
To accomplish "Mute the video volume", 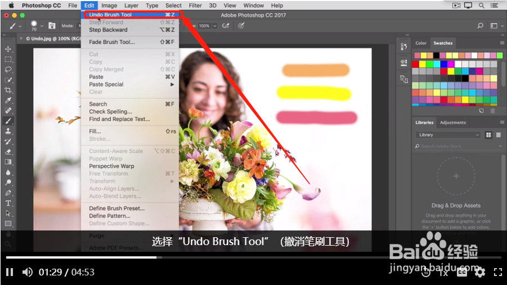I will (x=27, y=272).
